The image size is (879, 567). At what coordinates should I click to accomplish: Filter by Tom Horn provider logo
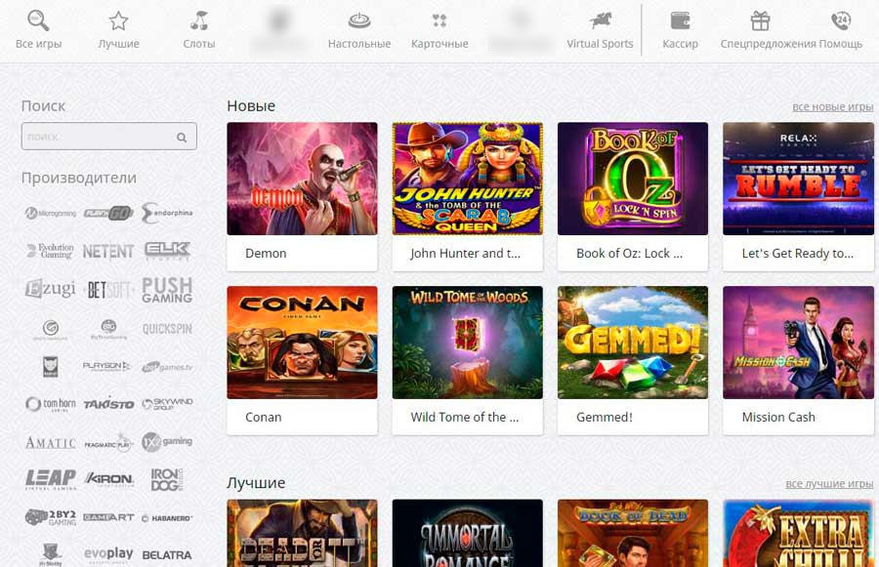(x=51, y=404)
